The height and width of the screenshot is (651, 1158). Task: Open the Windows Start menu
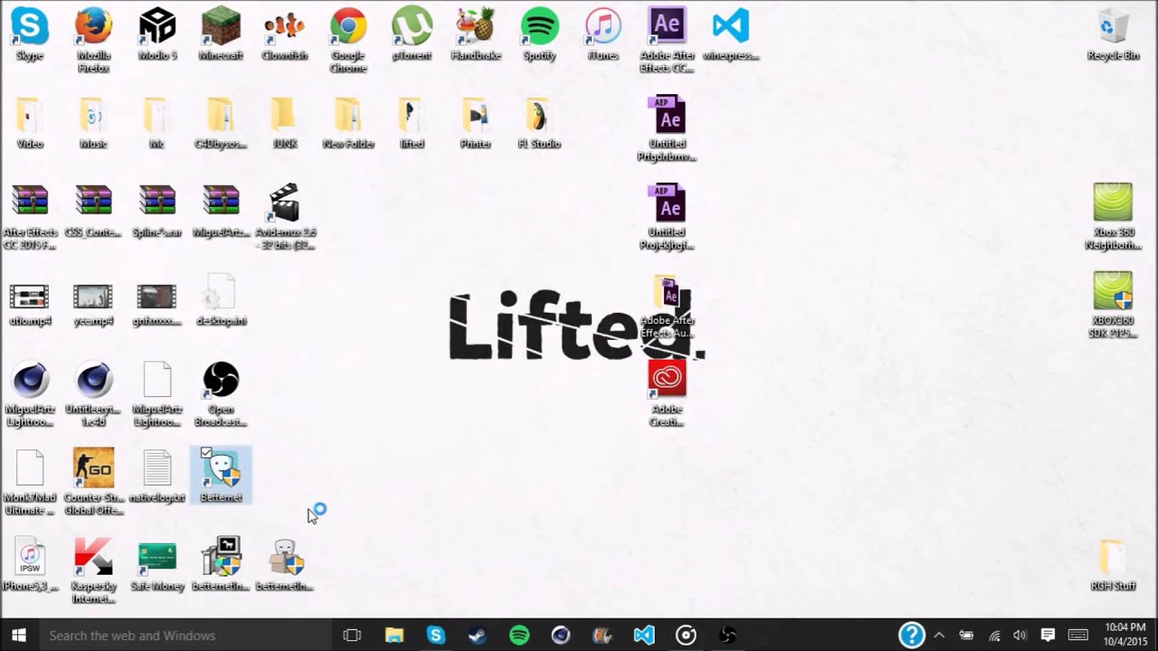[18, 636]
